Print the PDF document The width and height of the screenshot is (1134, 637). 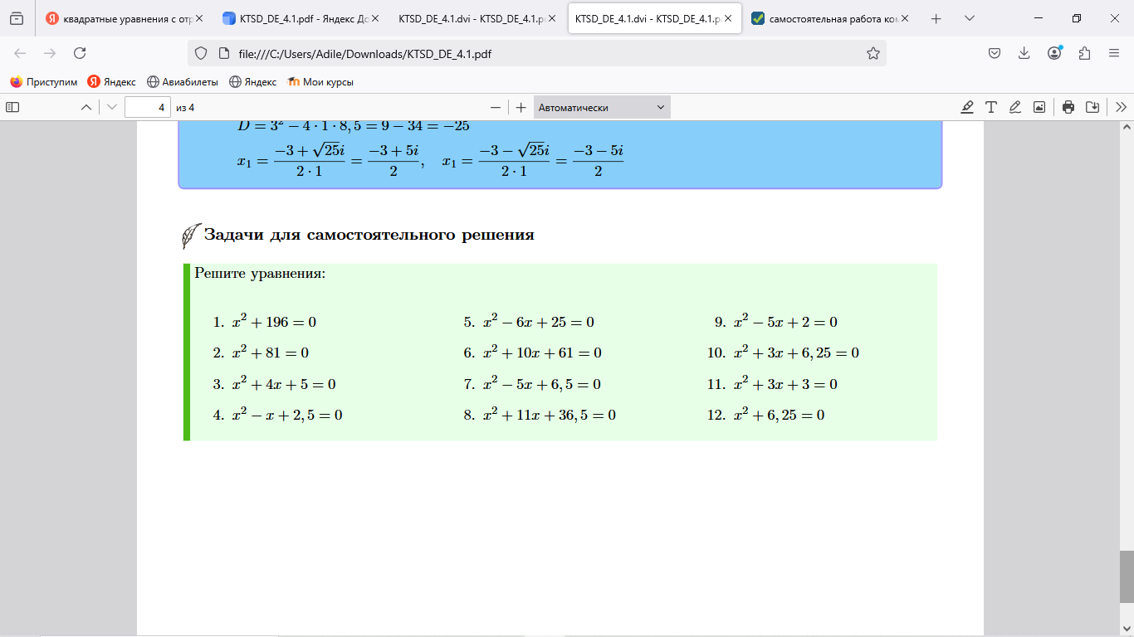point(1068,107)
